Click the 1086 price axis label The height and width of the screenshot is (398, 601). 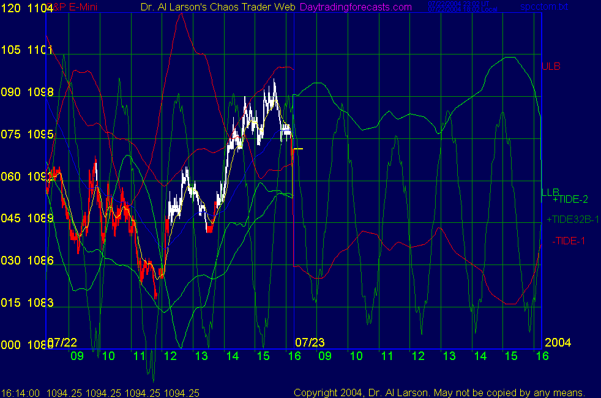pos(40,260)
